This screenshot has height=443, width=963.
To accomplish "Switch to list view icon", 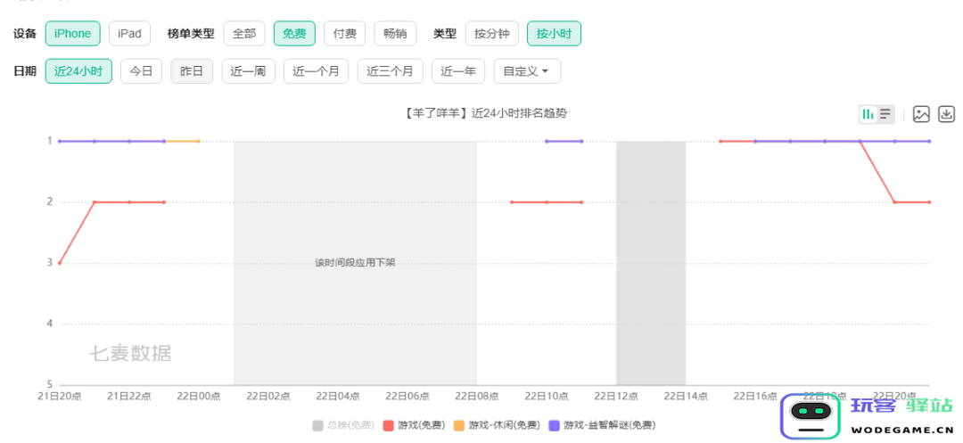I will click(x=885, y=114).
